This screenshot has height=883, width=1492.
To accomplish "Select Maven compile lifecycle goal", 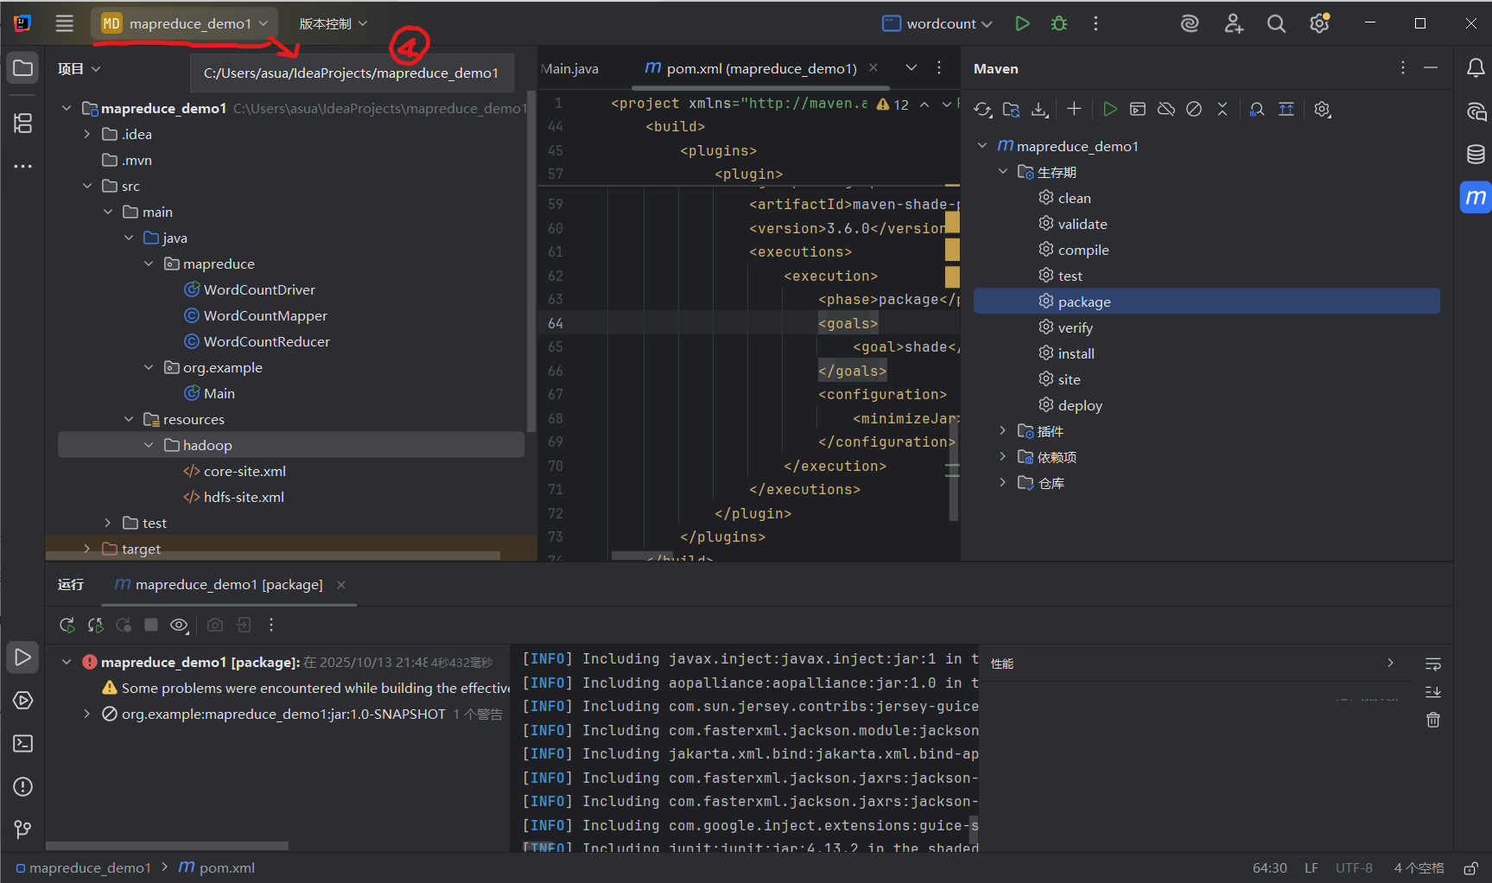I will [1083, 250].
